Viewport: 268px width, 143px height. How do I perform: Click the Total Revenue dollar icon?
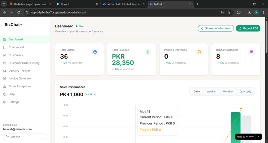(148, 52)
